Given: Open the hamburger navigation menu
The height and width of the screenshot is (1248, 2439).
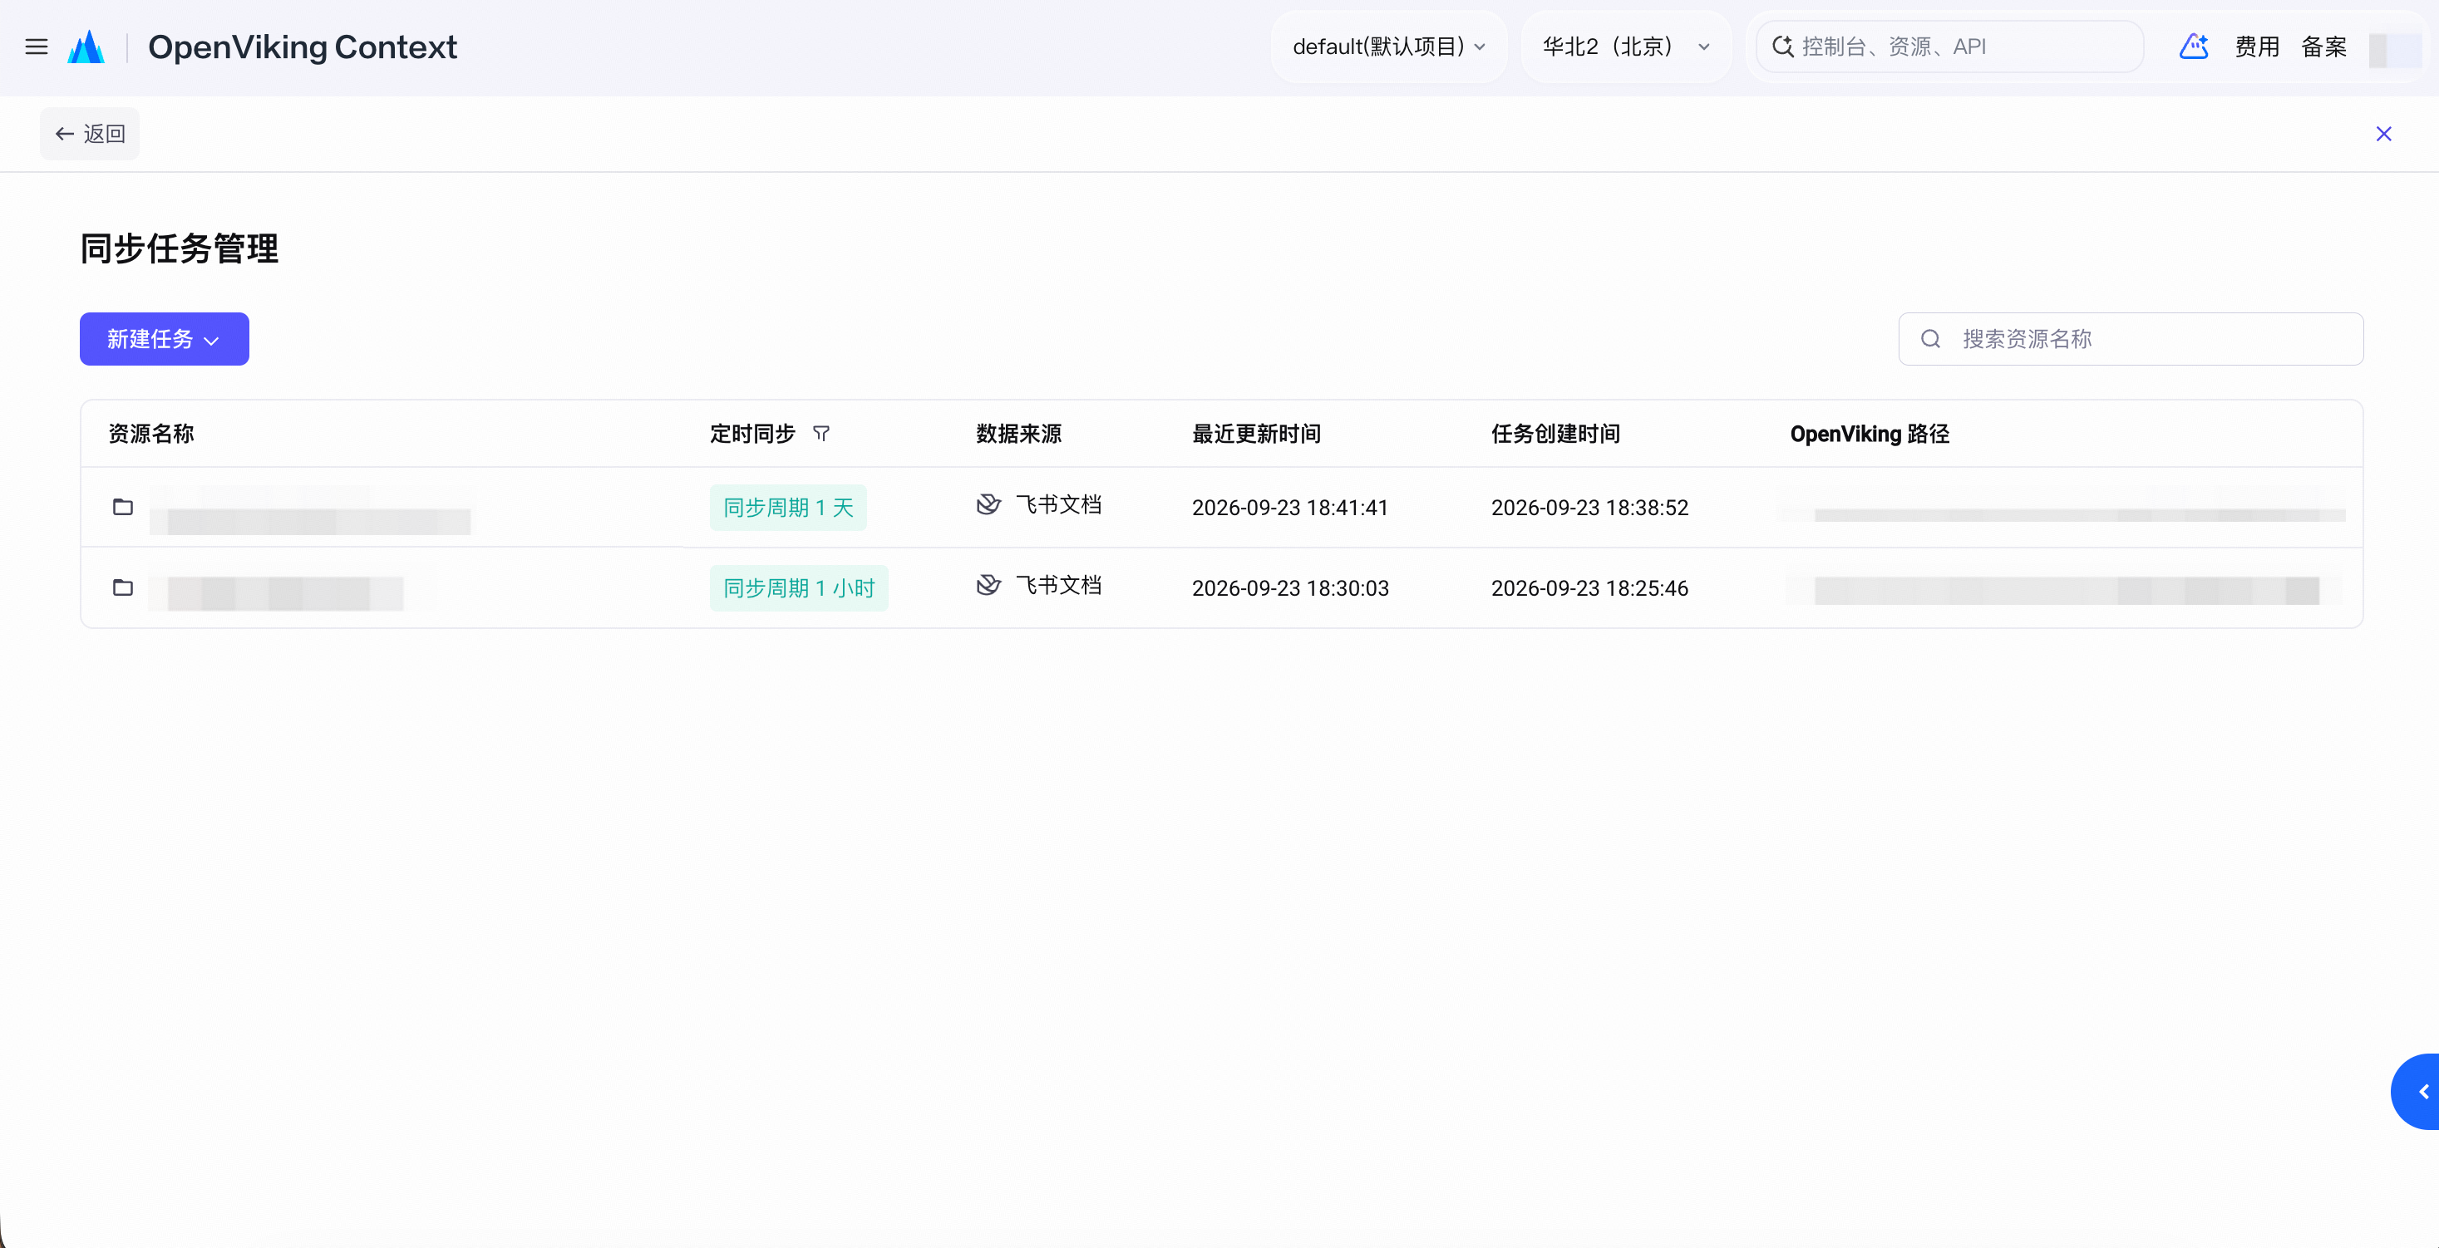Looking at the screenshot, I should click(x=36, y=47).
